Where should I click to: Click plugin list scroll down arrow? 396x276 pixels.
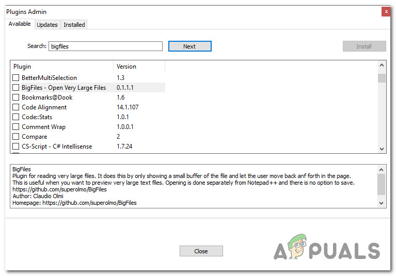382,149
